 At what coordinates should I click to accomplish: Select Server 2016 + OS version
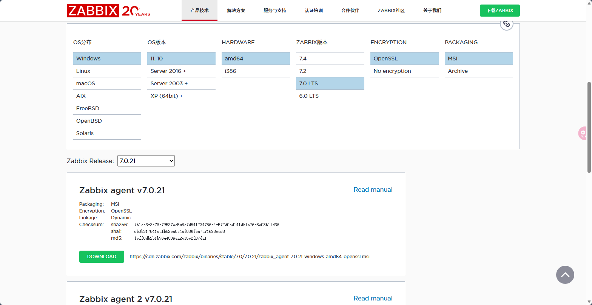pos(181,71)
